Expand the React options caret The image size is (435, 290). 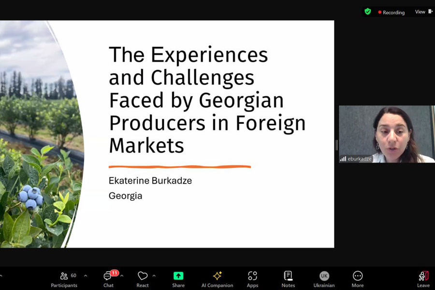[154, 276]
